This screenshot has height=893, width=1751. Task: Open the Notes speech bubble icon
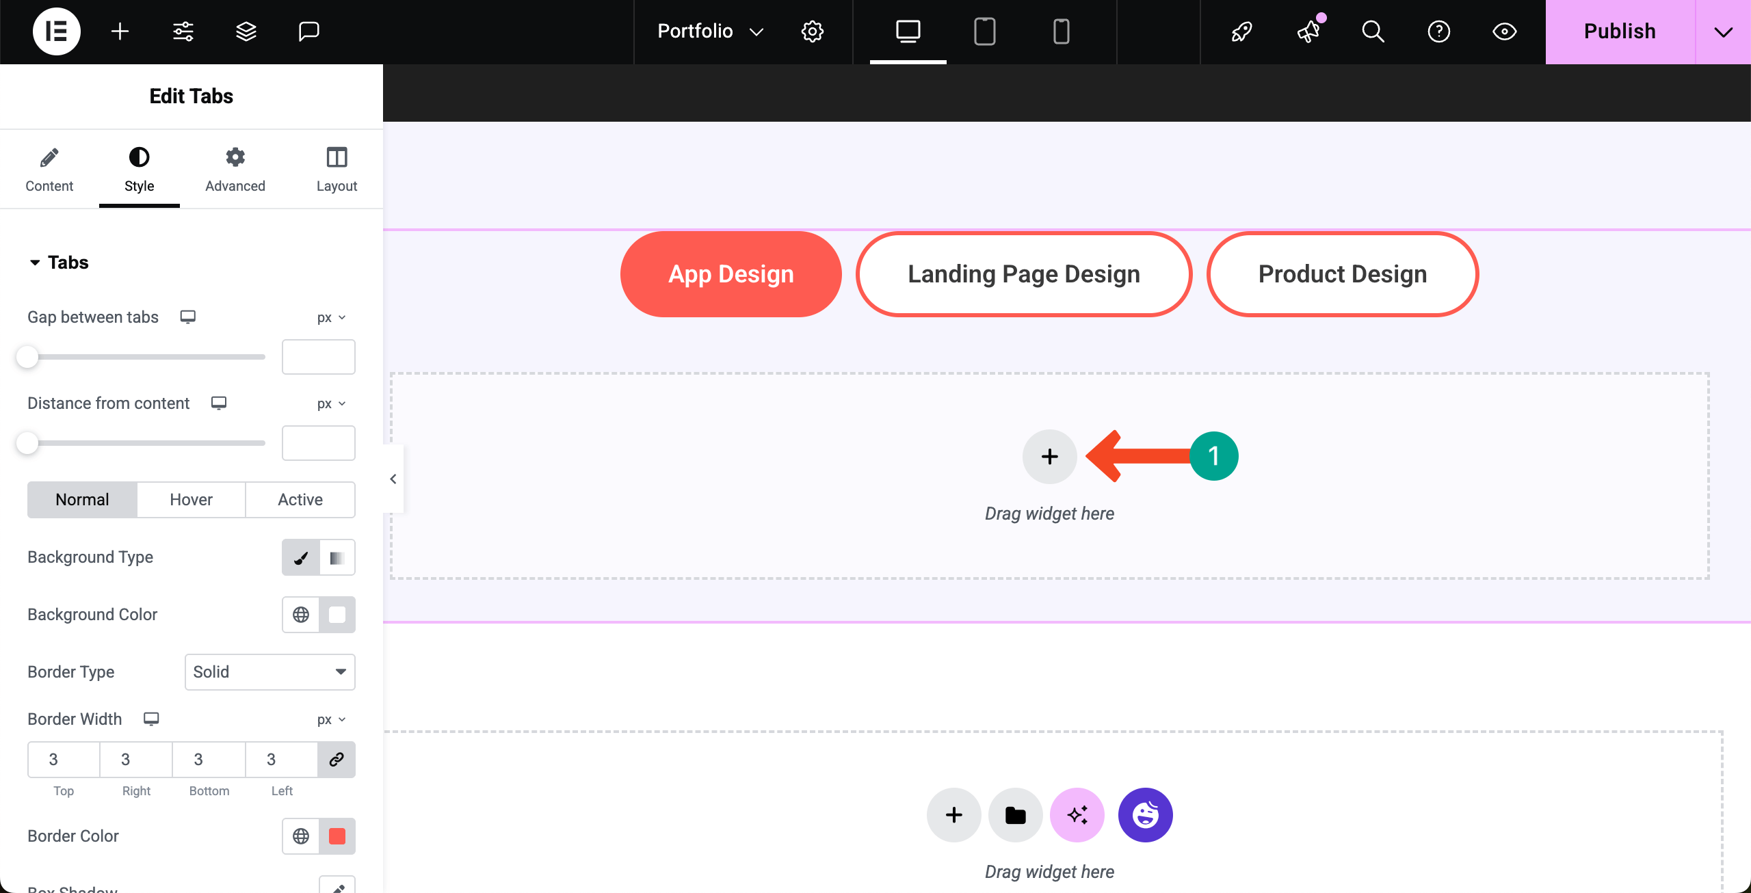pos(308,31)
